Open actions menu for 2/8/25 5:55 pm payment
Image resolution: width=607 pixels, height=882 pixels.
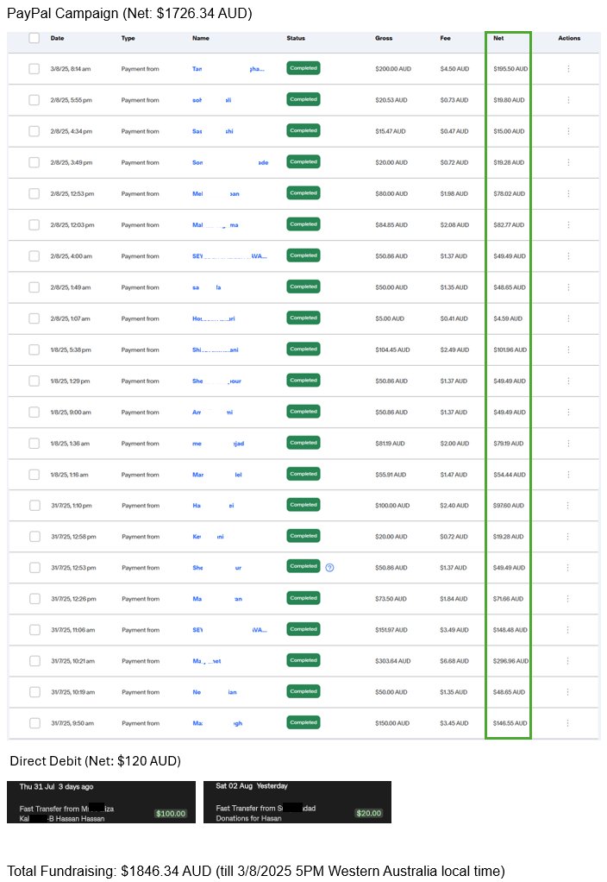tap(568, 100)
